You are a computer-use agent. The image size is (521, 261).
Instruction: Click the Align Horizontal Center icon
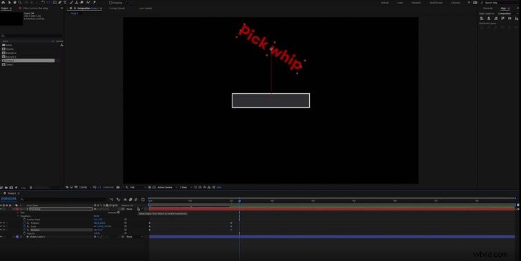click(489, 19)
